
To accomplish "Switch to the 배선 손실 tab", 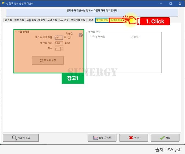I will (x=19, y=20).
